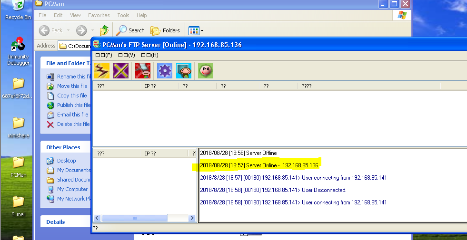Select the minishare desktop folder
The image size is (467, 240).
pos(18,127)
